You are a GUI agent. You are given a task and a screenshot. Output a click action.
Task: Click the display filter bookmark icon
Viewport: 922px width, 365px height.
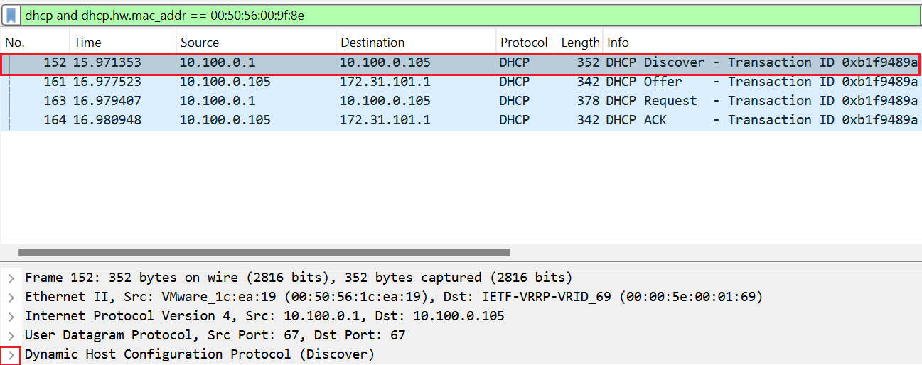coord(11,15)
